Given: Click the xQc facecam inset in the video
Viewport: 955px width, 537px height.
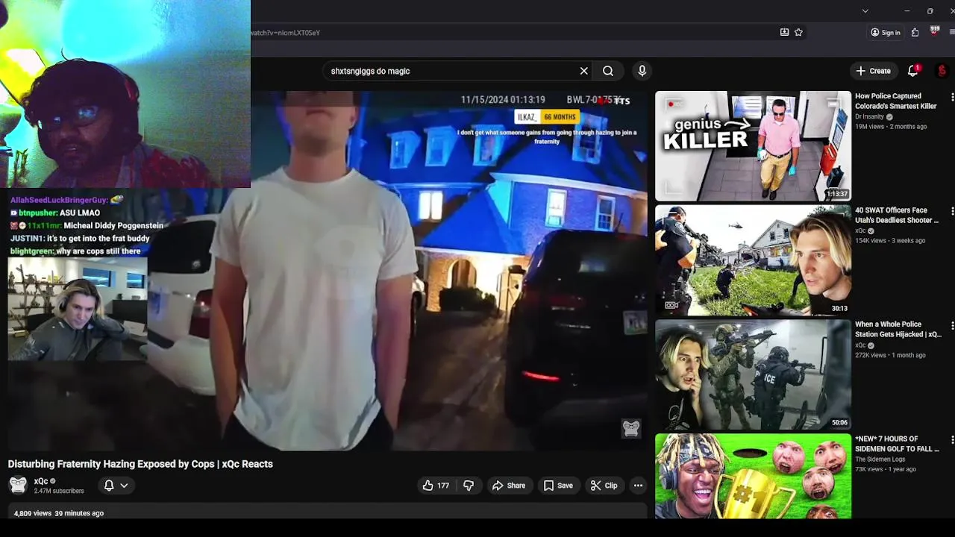Looking at the screenshot, I should pyautogui.click(x=78, y=310).
